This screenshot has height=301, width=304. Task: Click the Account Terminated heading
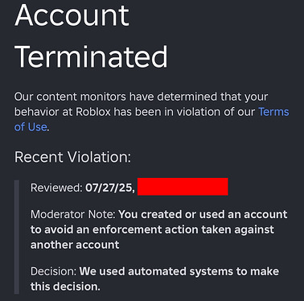[x=91, y=35]
